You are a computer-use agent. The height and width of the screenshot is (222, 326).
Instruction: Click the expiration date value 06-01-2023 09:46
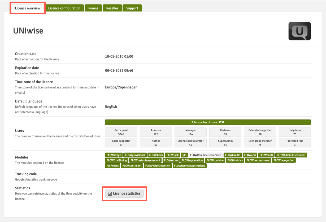coord(119,71)
